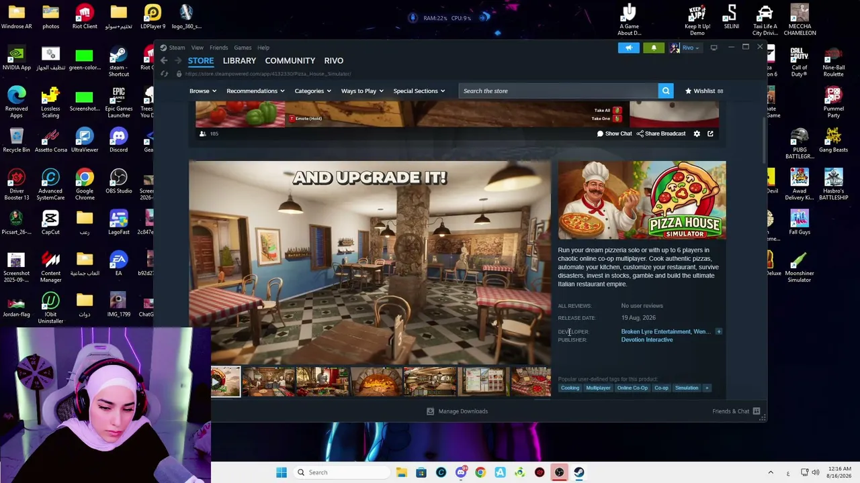Open the Steam menu
860x483 pixels.
tap(177, 48)
